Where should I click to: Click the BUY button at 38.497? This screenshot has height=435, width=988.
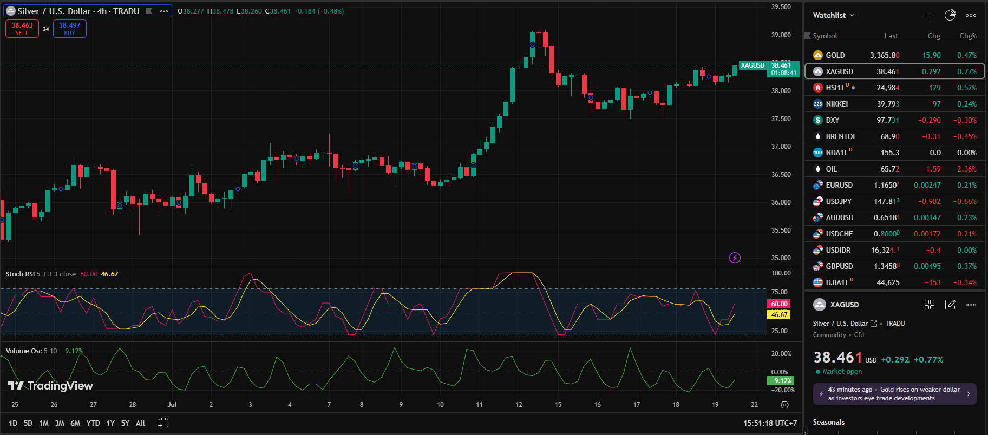70,29
